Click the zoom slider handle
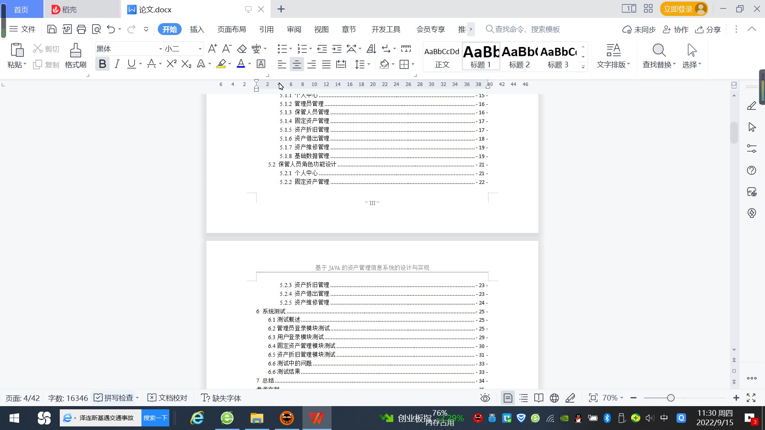765x430 pixels. (671, 398)
